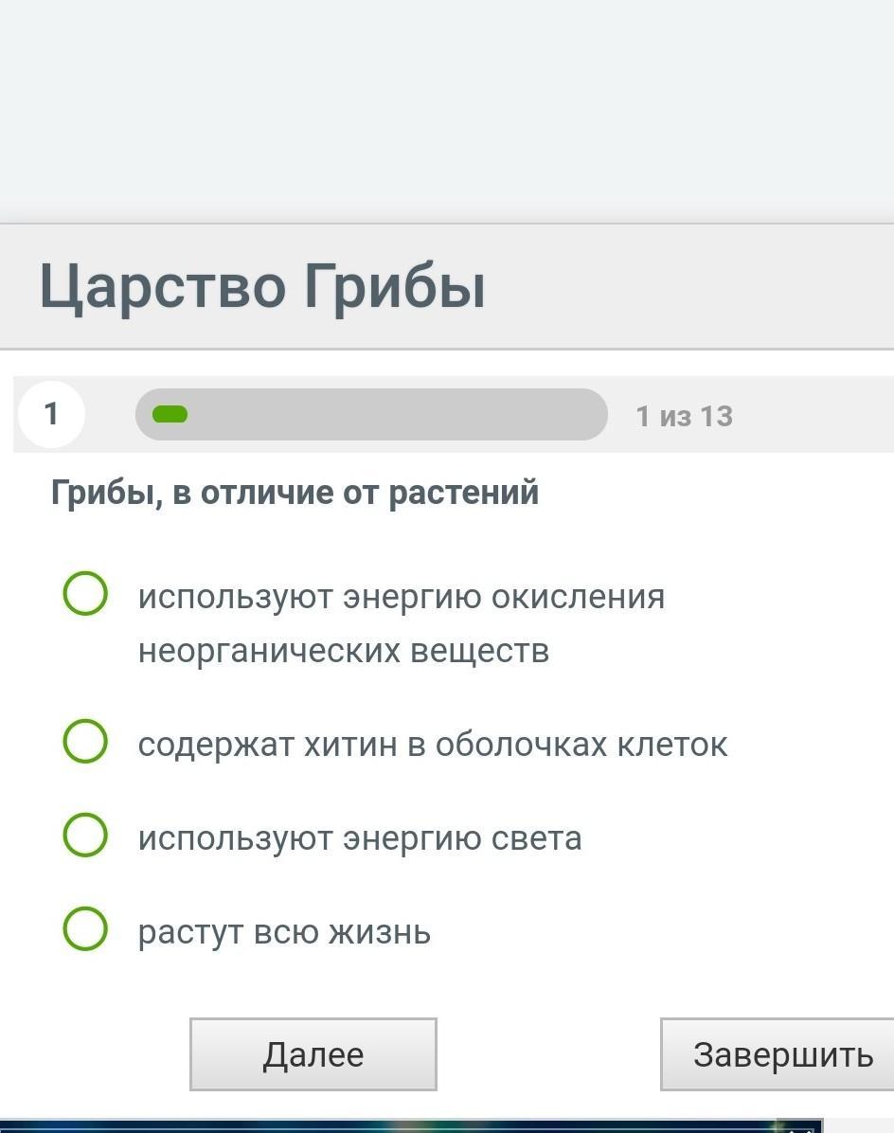Click the empty gray area above title
Image resolution: width=894 pixels, height=1133 pixels.
[447, 111]
